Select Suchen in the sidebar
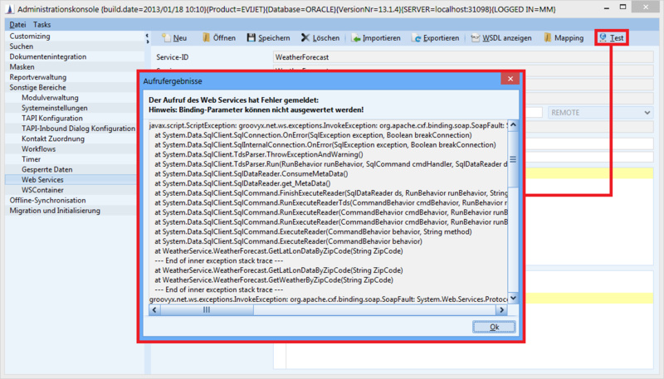 pos(22,46)
